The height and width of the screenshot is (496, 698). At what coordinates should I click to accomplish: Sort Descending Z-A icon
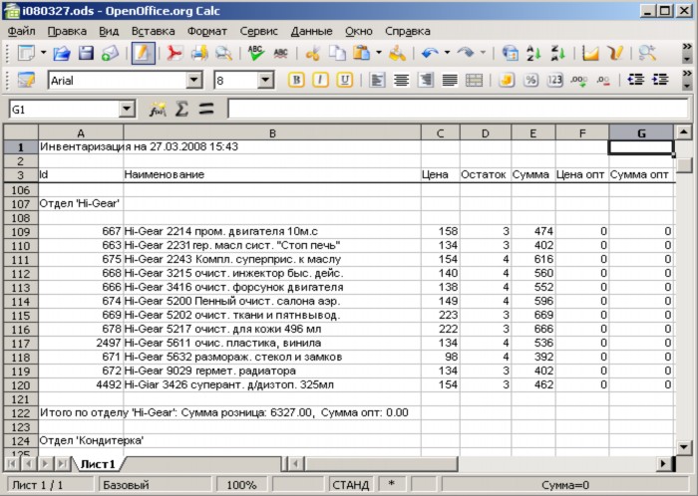[x=557, y=54]
